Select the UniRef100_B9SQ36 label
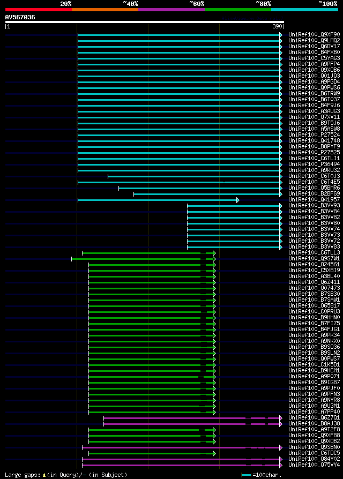Screen dimensions: 343x479 click(x=314, y=347)
